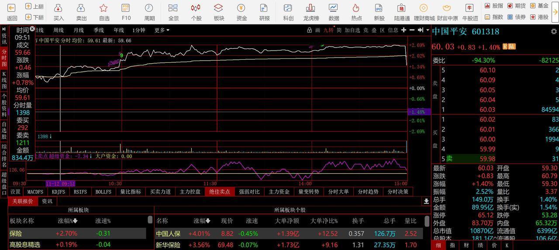This screenshot has width=559, height=250.
Task: Click the 返回 back arrow icon
Action: coord(12,8)
